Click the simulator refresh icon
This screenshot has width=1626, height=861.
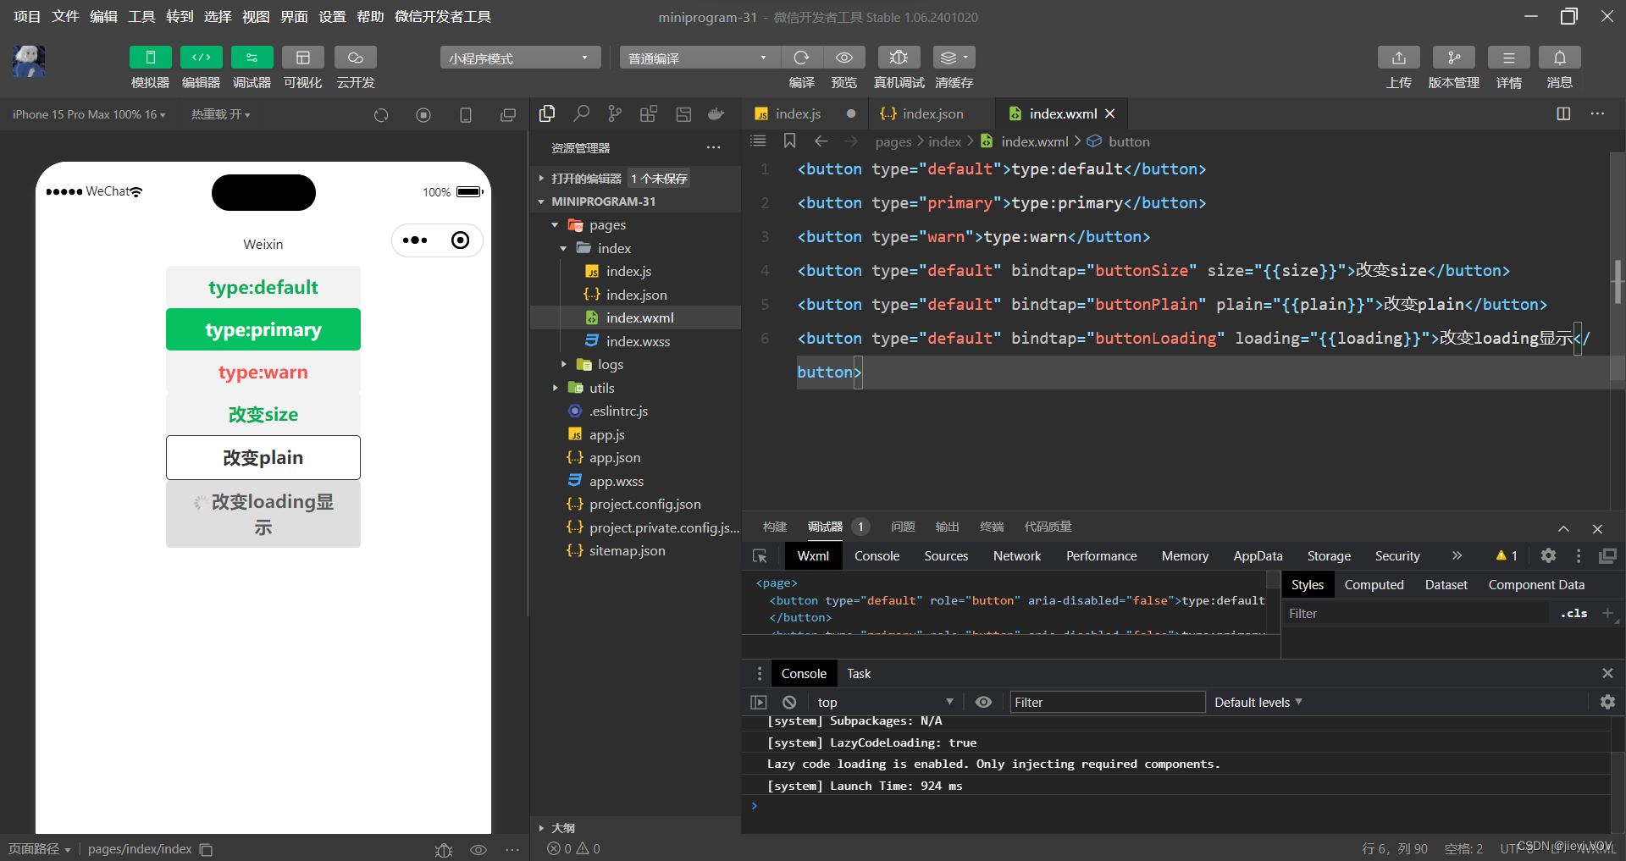pos(381,115)
